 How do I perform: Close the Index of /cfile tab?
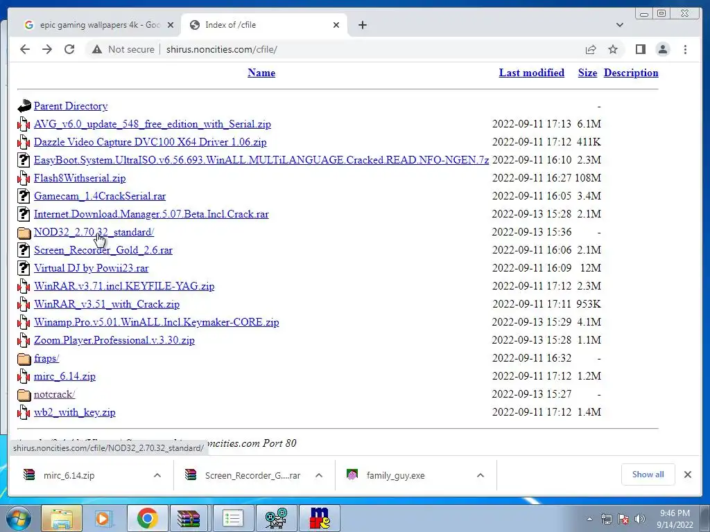[336, 25]
